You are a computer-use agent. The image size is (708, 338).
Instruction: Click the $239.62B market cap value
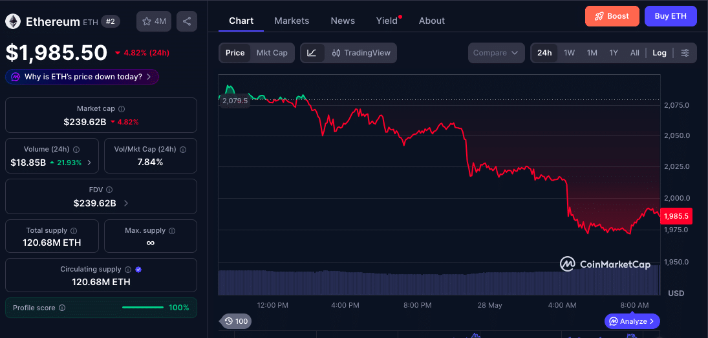[x=85, y=122]
